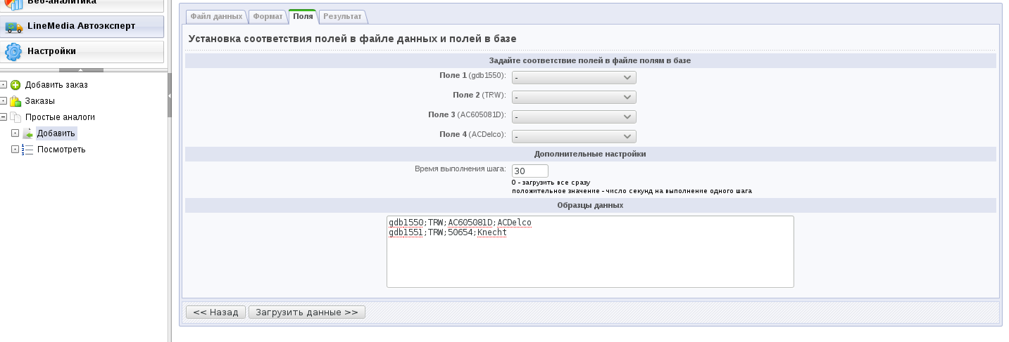Click the Простые аналоги documents icon
The image size is (1009, 342).
click(x=15, y=117)
